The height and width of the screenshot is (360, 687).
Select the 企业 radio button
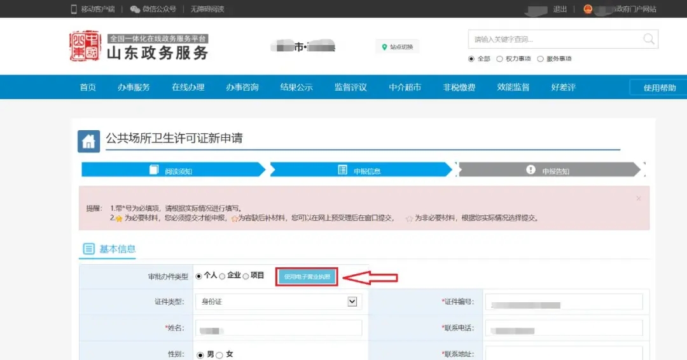[x=222, y=276]
